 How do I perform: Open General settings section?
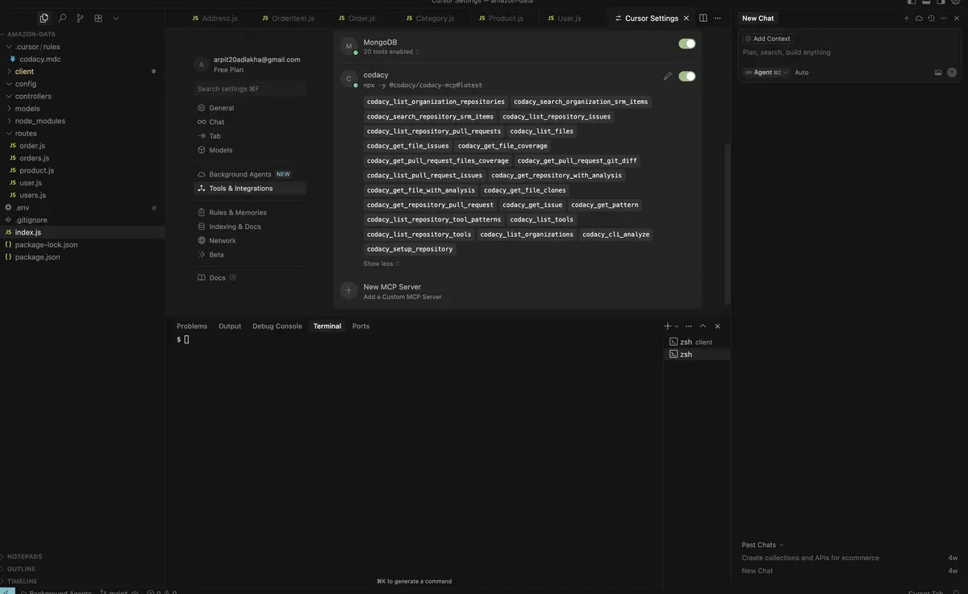[221, 108]
